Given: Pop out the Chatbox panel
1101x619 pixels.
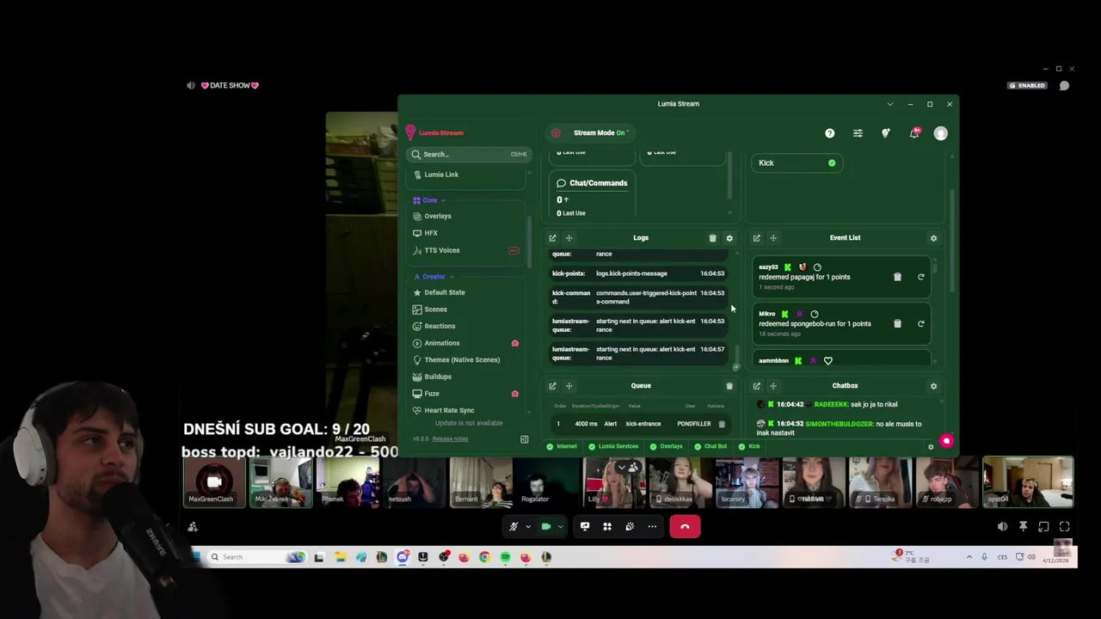Looking at the screenshot, I should coord(757,386).
